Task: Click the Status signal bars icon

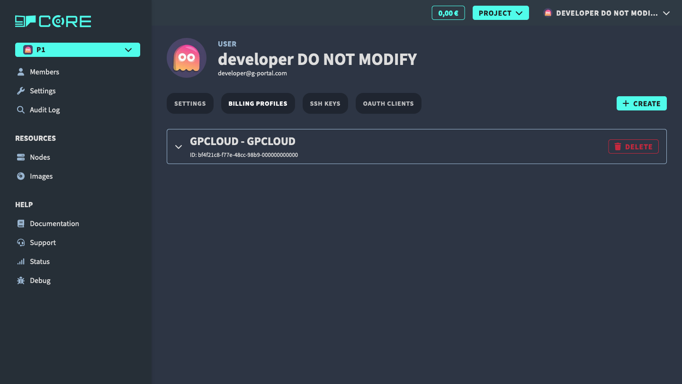Action: [x=21, y=262]
